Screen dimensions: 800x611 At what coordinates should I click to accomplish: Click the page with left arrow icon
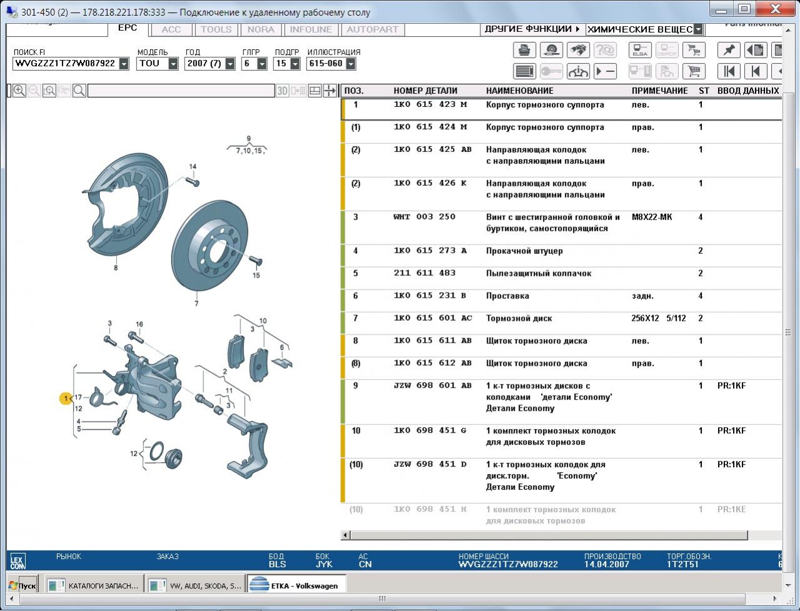756,50
